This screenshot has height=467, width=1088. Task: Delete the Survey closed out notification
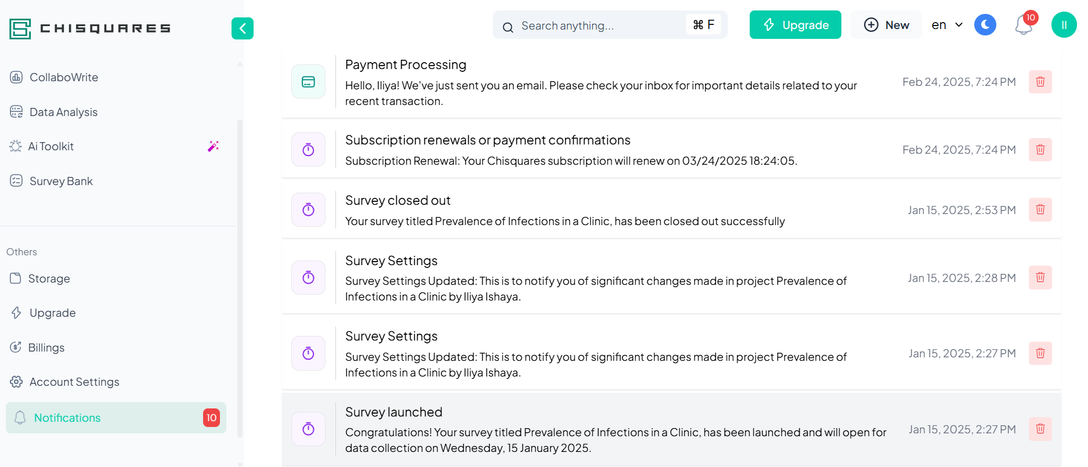pos(1040,209)
